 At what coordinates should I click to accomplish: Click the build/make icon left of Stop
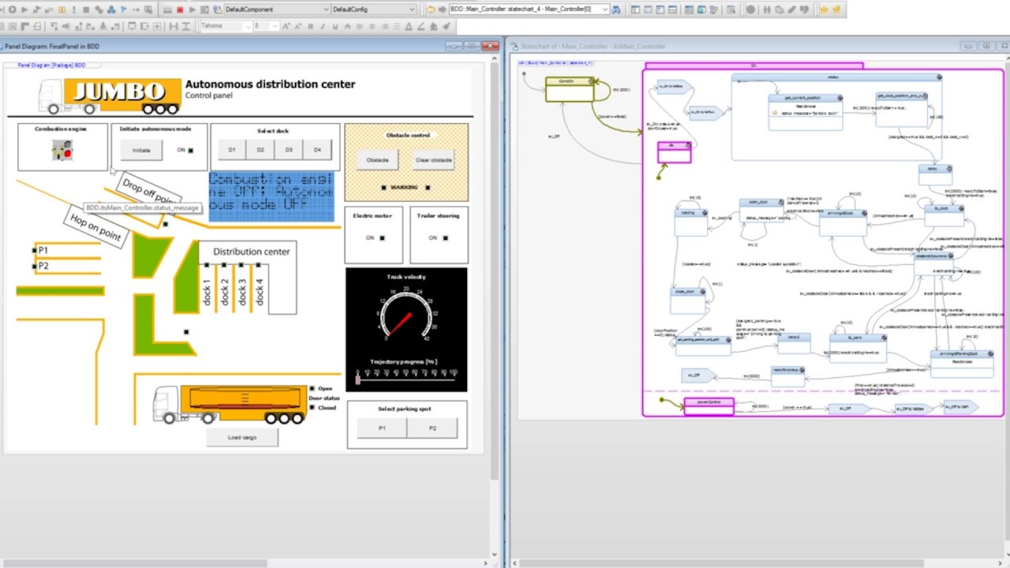(167, 9)
